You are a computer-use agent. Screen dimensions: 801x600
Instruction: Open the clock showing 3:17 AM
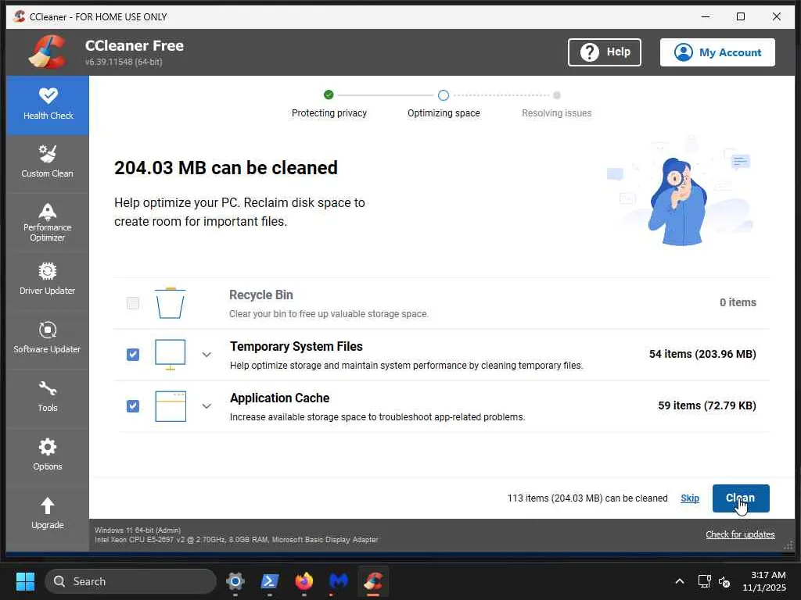click(764, 581)
